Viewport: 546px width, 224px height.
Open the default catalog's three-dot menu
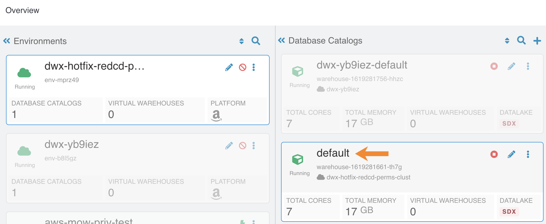click(528, 154)
